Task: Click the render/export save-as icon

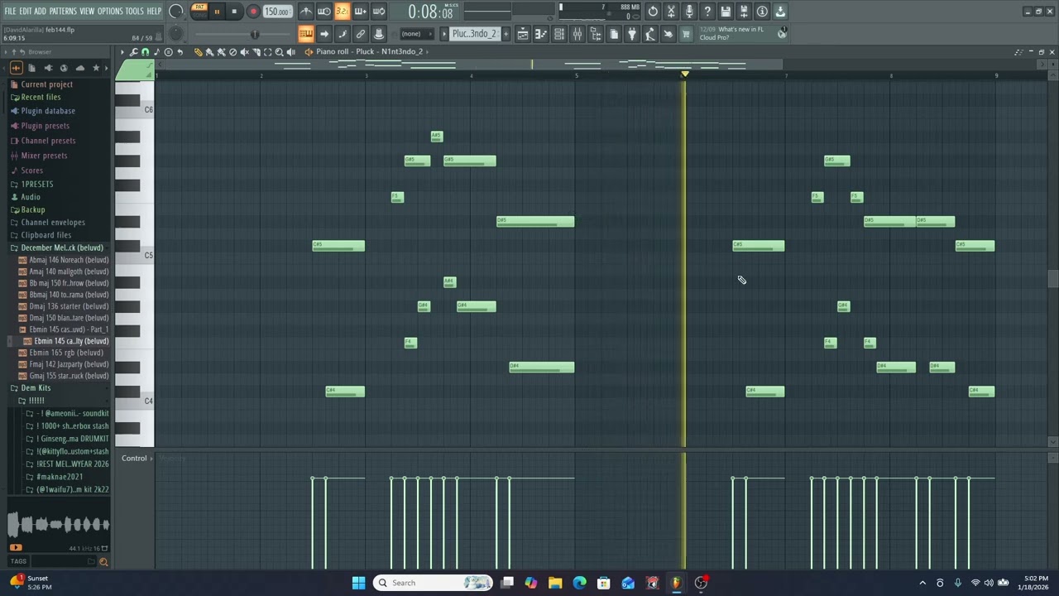Action: point(744,12)
